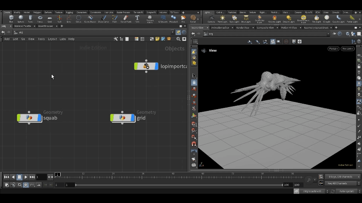The height and width of the screenshot is (203, 362).
Task: Select the Curve Bezier shelf tool
Action: point(90,19)
